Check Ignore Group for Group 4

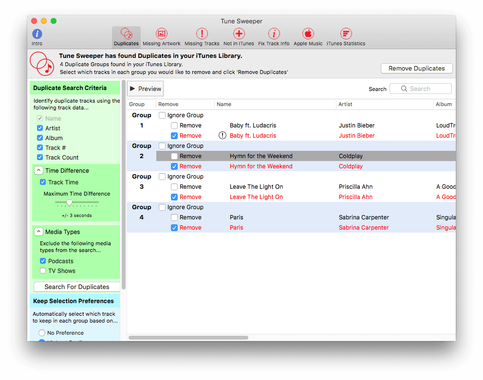coord(162,207)
